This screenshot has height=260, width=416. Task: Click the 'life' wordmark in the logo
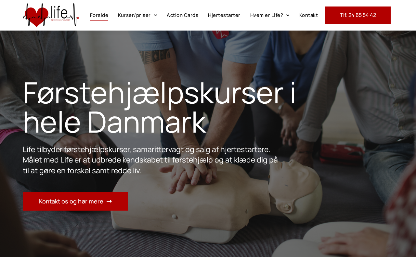[x=59, y=12]
